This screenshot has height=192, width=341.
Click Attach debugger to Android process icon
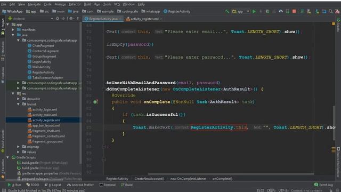pos(288,11)
